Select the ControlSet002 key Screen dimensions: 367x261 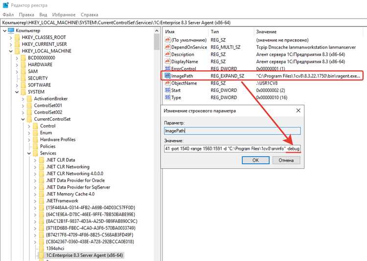click(48, 112)
